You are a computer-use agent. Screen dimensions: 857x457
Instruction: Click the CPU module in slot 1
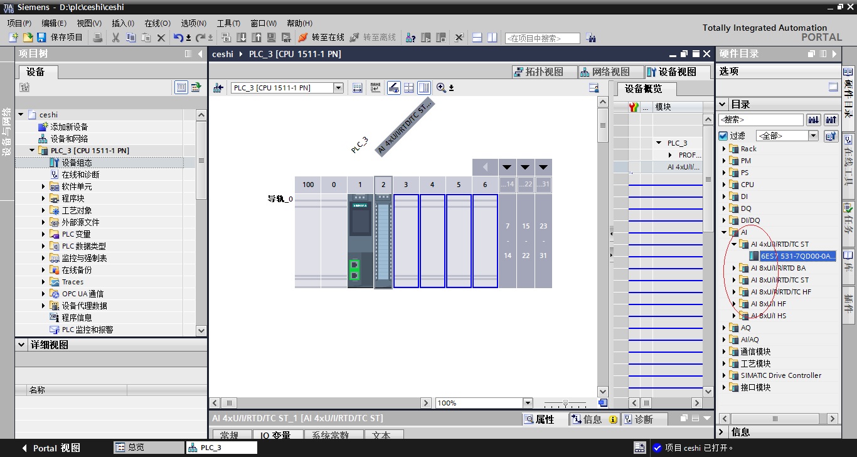click(360, 240)
